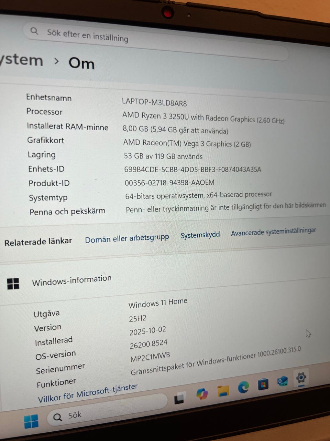The image size is (330, 441).
Task: Open Task View from the taskbar
Action: [x=179, y=398]
